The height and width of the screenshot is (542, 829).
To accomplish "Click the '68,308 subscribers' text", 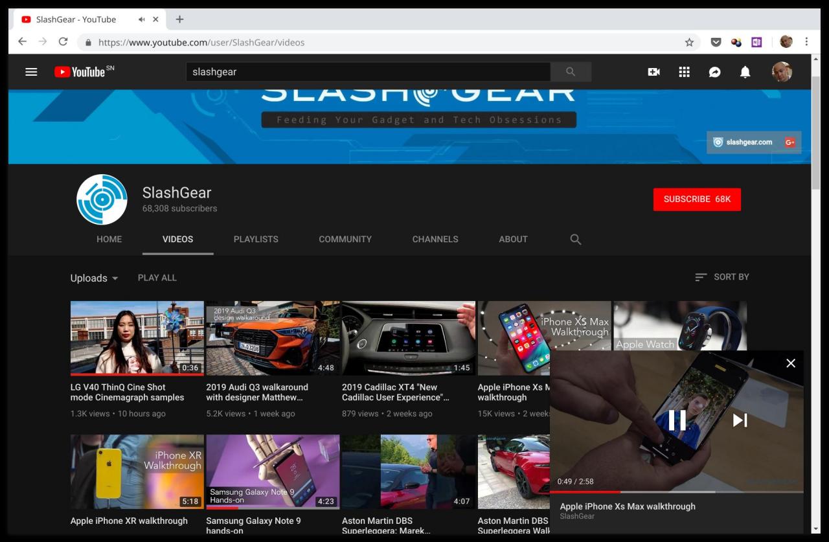I will (x=179, y=209).
